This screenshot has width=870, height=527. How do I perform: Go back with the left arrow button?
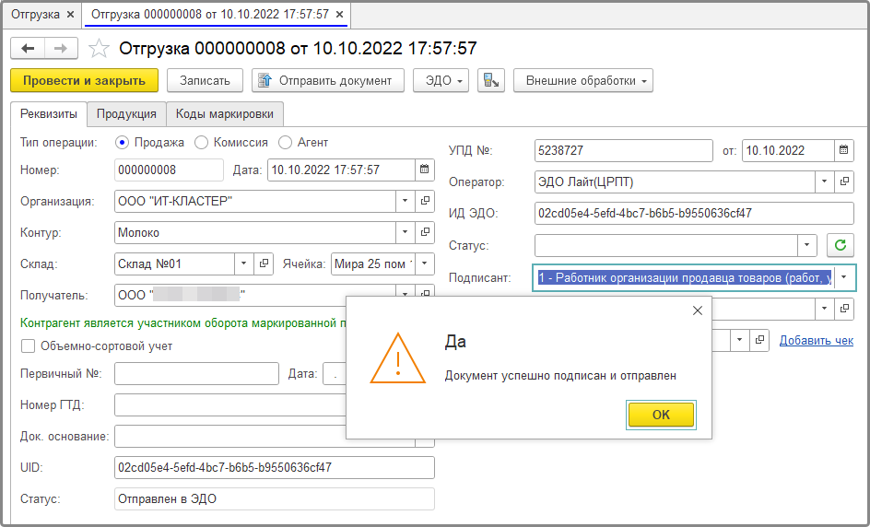(x=28, y=48)
